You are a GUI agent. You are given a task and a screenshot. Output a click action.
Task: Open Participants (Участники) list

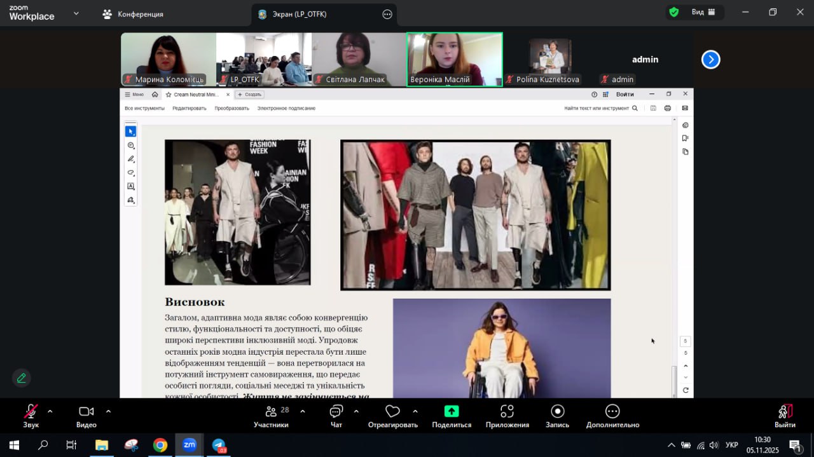pos(272,416)
